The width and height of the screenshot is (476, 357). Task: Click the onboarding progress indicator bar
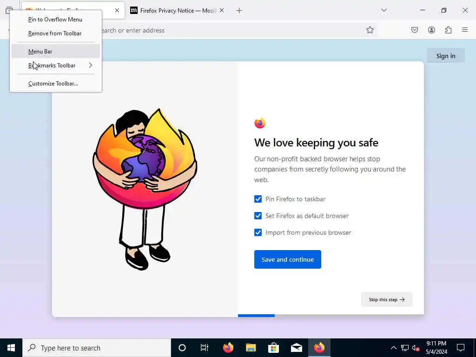tap(256, 316)
